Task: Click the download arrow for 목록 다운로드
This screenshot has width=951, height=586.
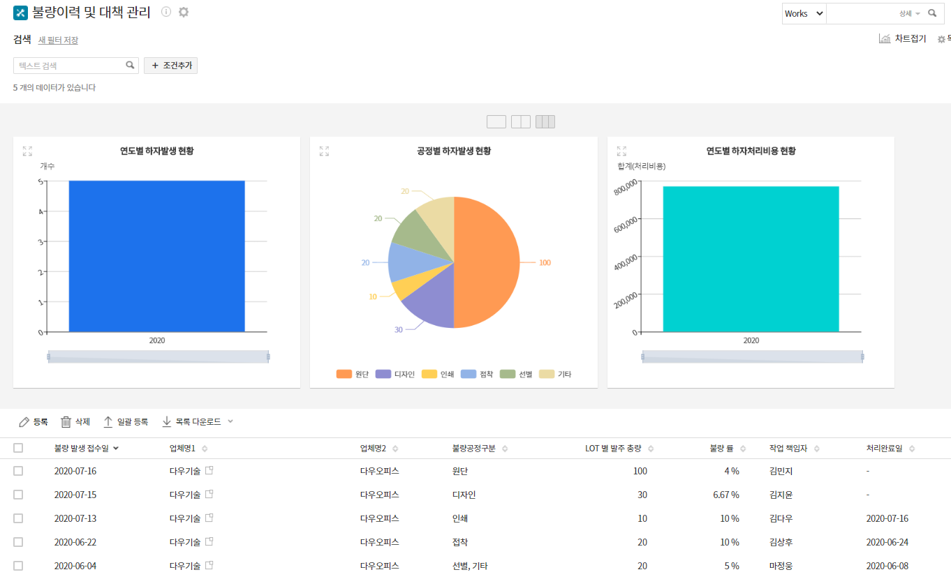Action: point(167,422)
